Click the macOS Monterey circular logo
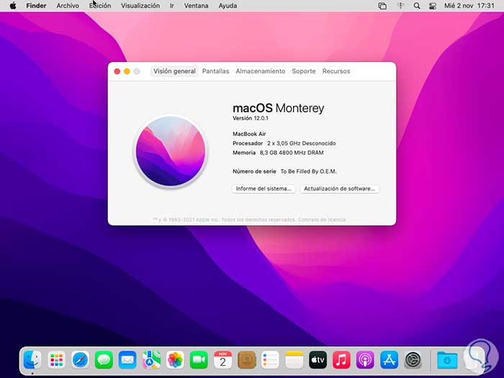The height and width of the screenshot is (378, 504). coord(171,151)
